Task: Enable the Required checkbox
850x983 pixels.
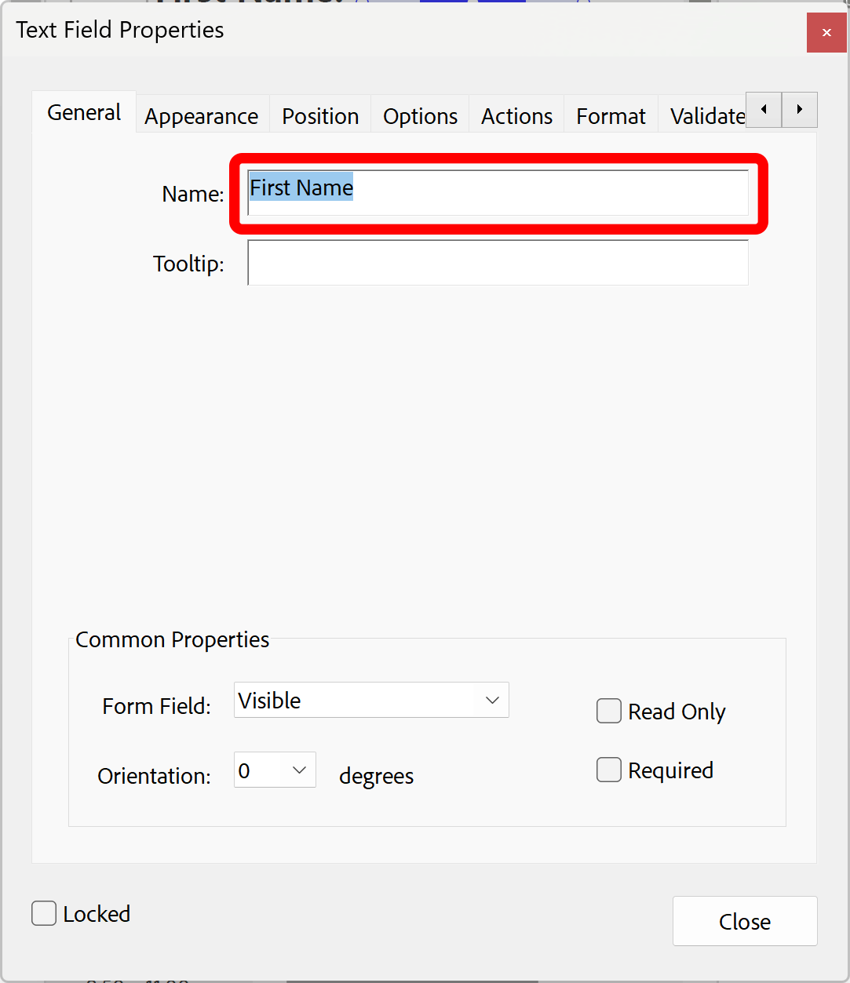Action: tap(608, 770)
